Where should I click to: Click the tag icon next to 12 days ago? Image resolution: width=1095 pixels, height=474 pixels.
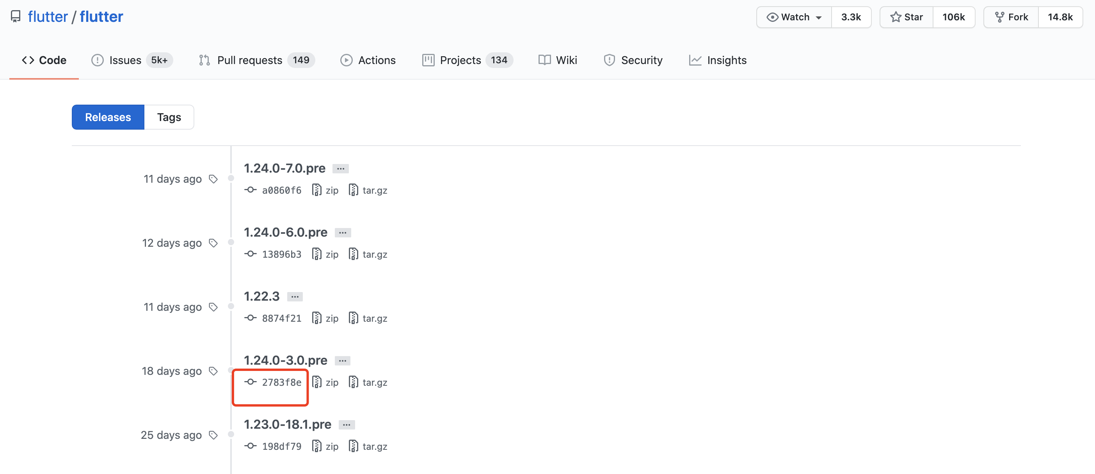(x=213, y=243)
